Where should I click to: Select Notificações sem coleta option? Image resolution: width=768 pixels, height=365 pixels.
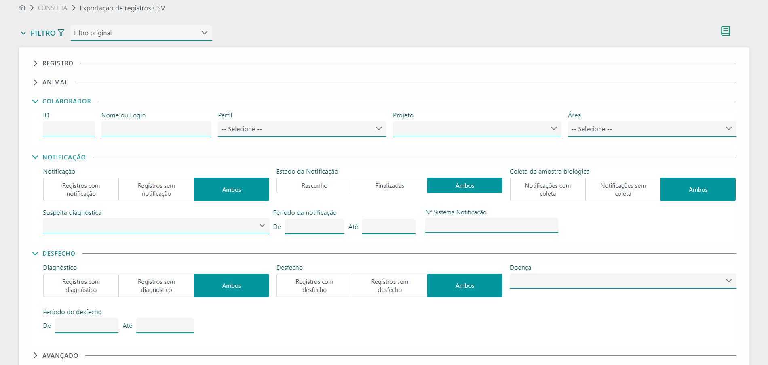point(623,189)
